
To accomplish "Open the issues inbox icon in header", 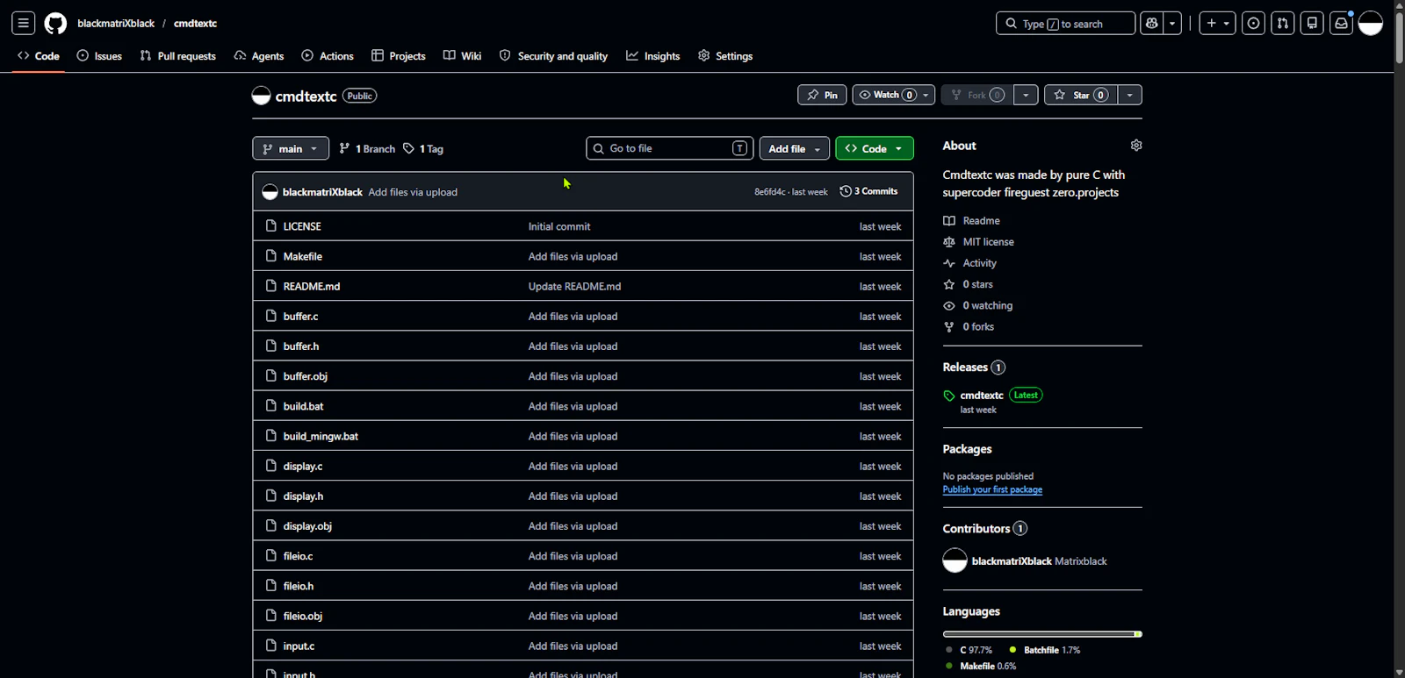I will 1254,24.
